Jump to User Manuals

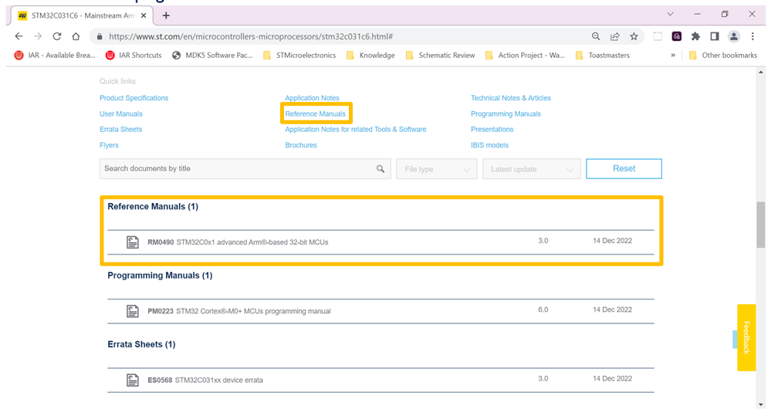point(121,113)
